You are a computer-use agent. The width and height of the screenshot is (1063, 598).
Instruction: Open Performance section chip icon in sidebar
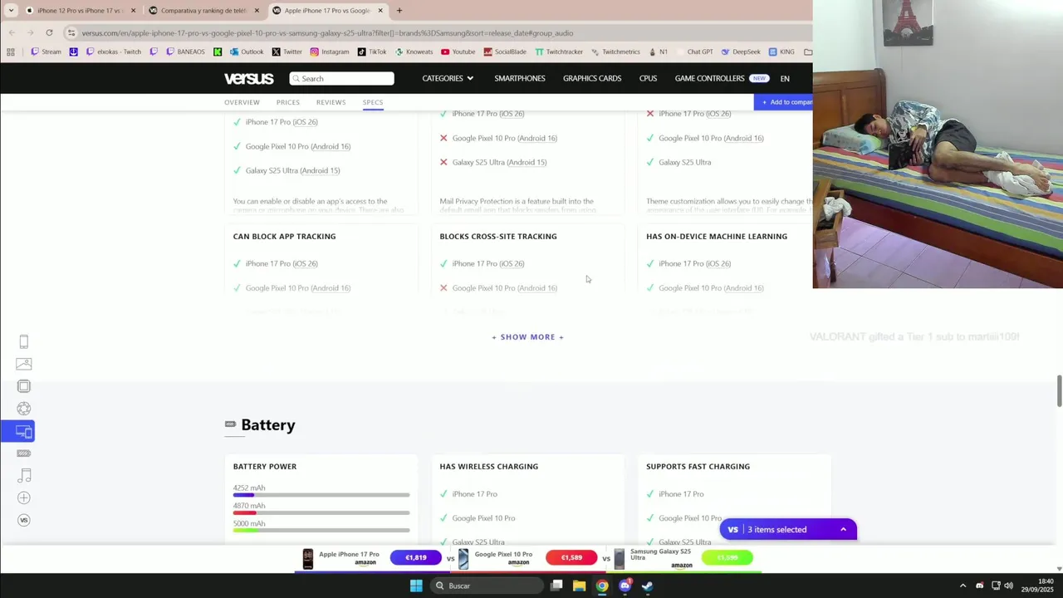[x=23, y=386]
